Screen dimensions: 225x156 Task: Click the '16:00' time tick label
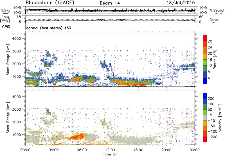(x=138, y=150)
